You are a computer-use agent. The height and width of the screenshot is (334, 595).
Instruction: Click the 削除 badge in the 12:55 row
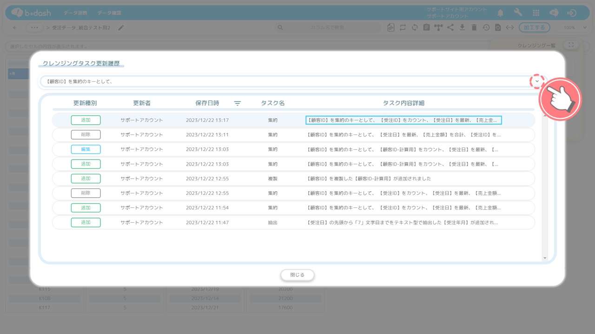[86, 193]
